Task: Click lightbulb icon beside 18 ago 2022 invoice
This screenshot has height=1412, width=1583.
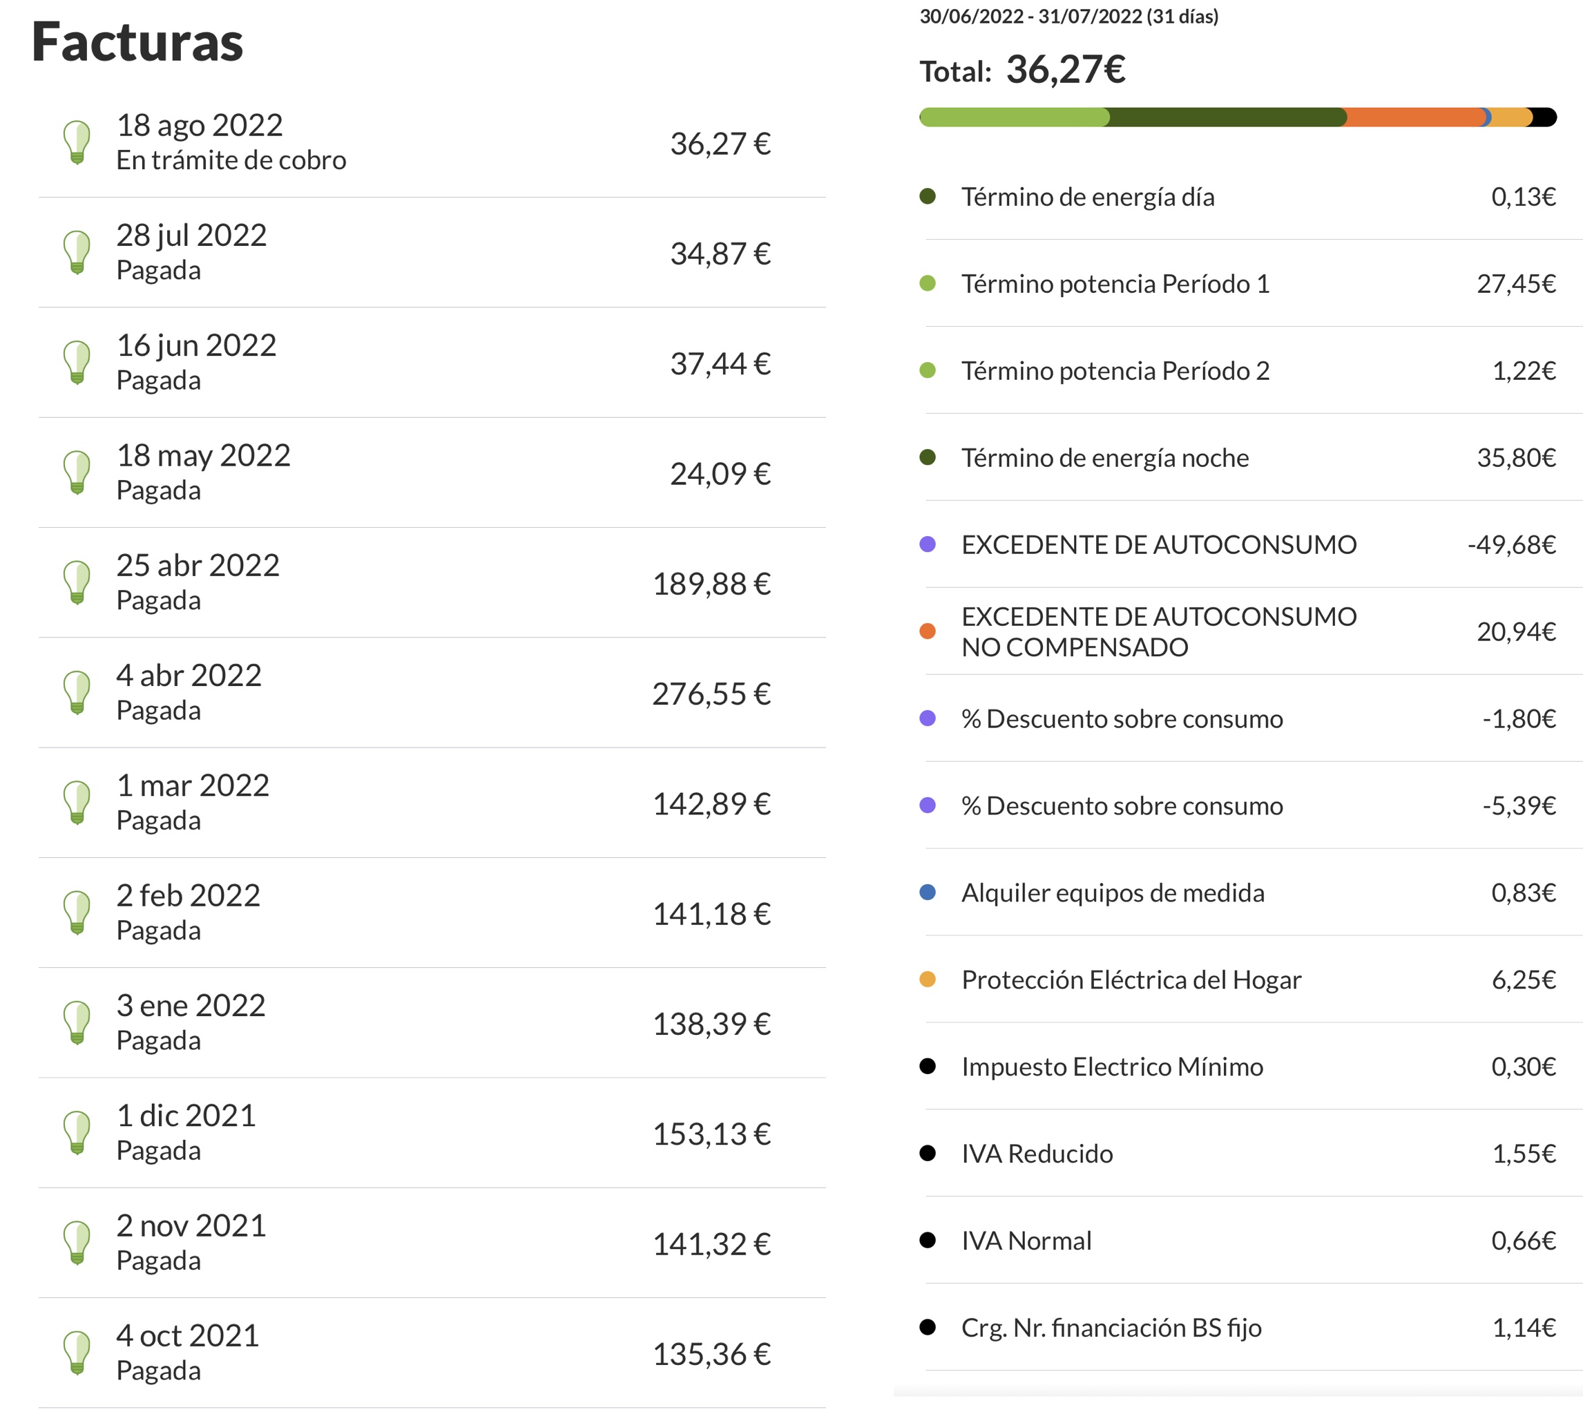Action: (x=77, y=143)
